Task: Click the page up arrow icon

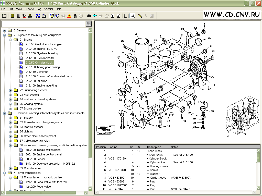Action: (113, 16)
